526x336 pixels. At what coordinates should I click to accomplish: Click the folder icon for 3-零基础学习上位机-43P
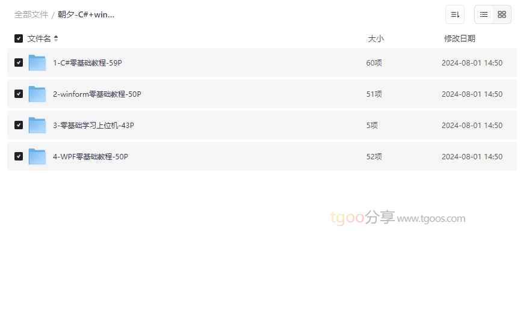pyautogui.click(x=37, y=125)
